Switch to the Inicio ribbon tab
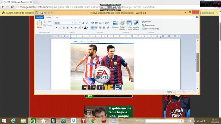The height and width of the screenshot is (124, 221). tap(49, 18)
